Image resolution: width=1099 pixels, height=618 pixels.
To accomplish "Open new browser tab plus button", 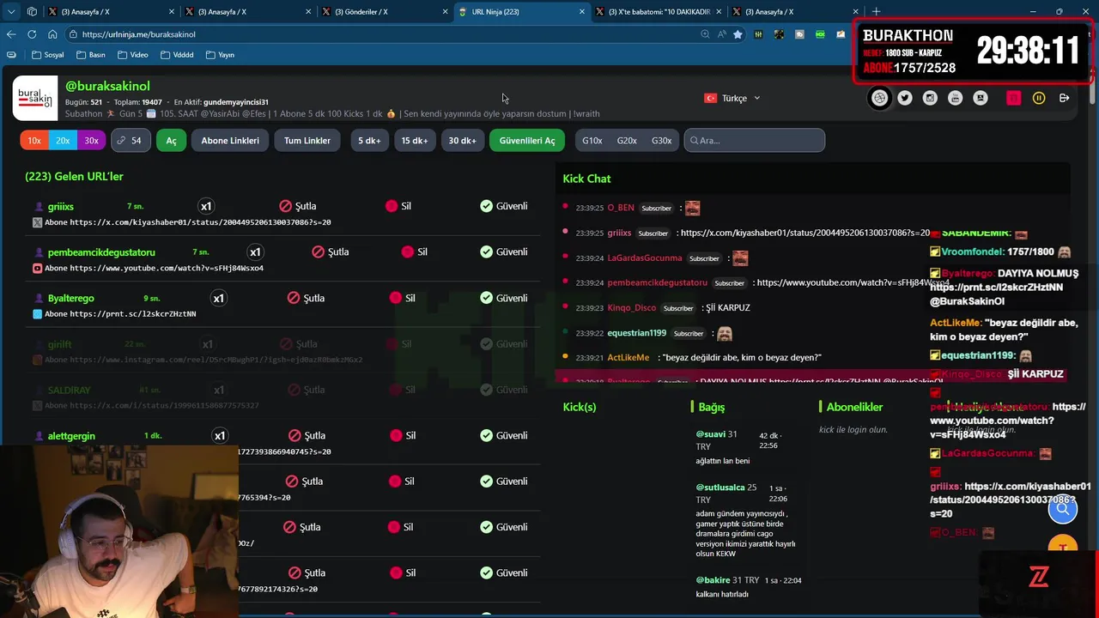I will tap(876, 12).
